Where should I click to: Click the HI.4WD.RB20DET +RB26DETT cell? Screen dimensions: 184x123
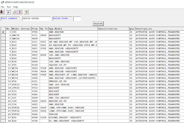tap(73, 121)
